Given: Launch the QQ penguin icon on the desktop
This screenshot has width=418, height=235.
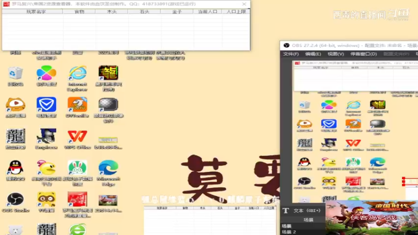Looking at the screenshot, I should coord(16,168).
